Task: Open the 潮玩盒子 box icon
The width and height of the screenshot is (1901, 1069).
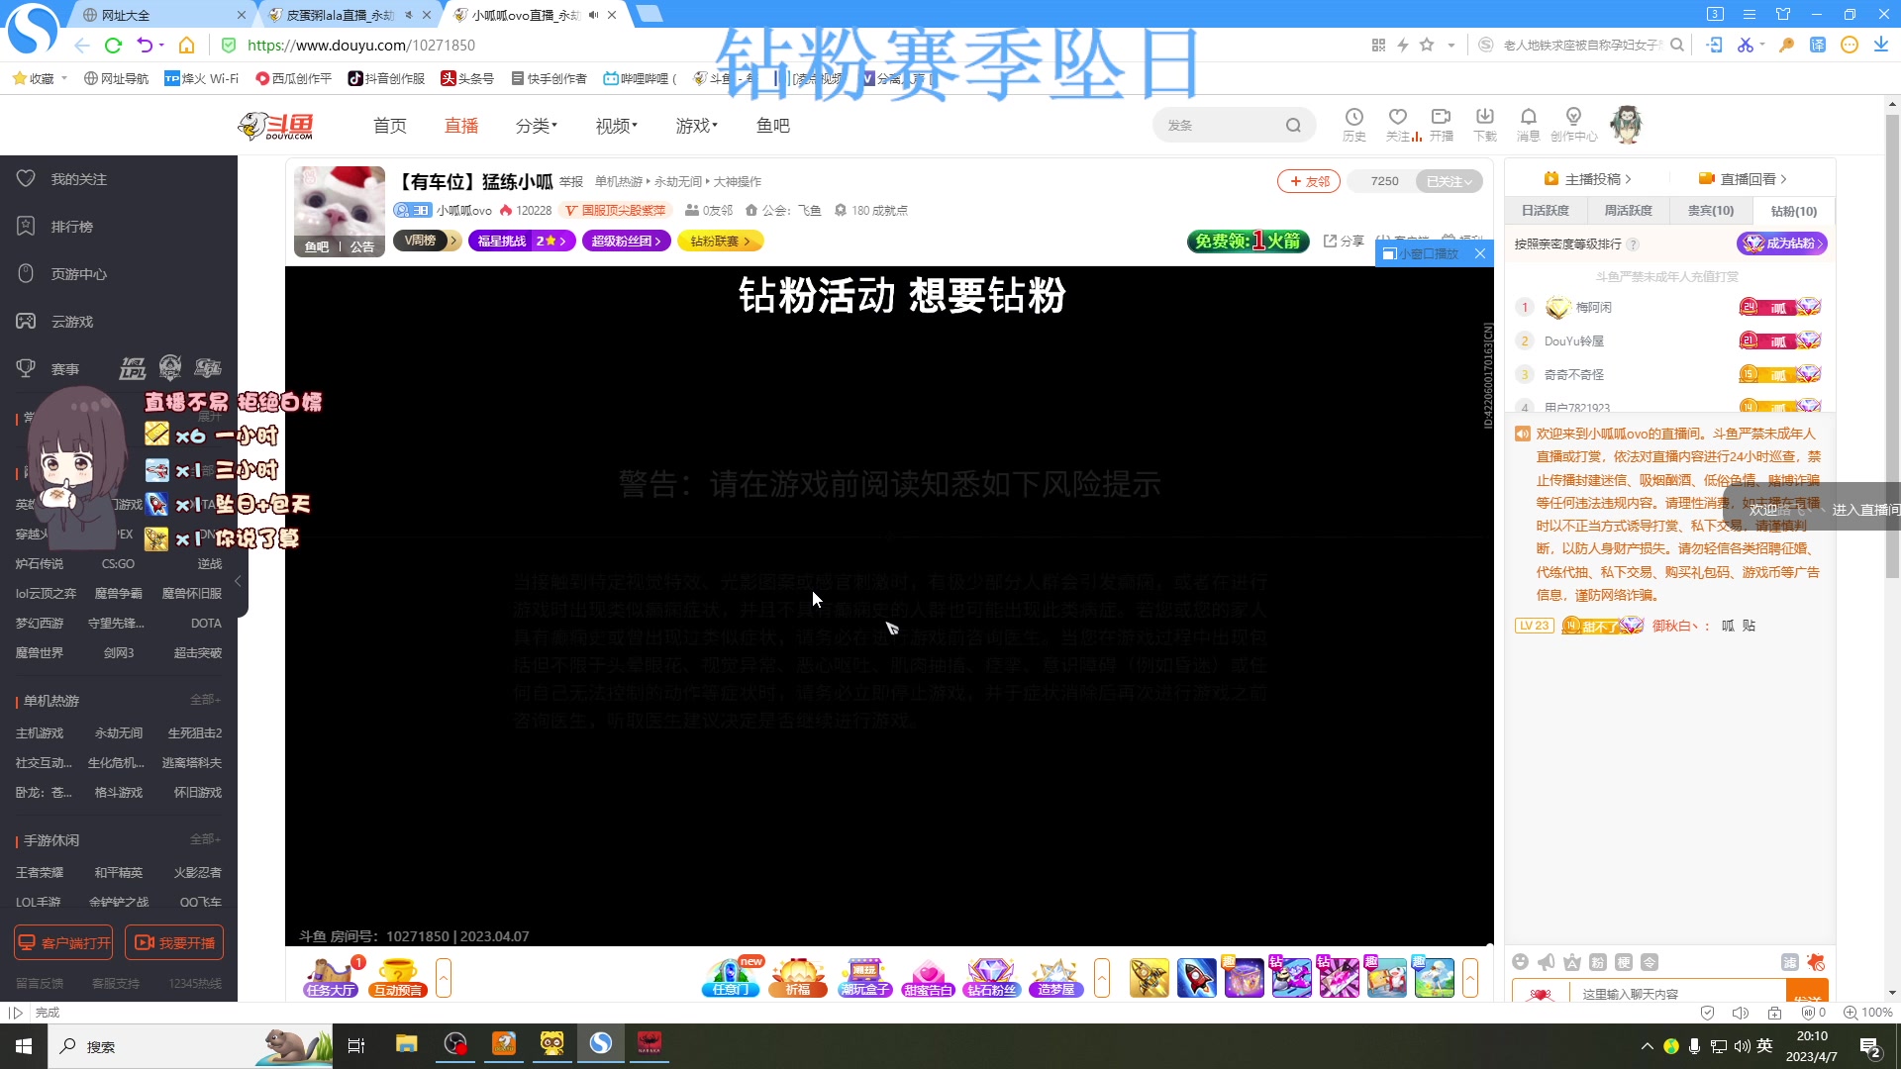Action: click(x=865, y=977)
